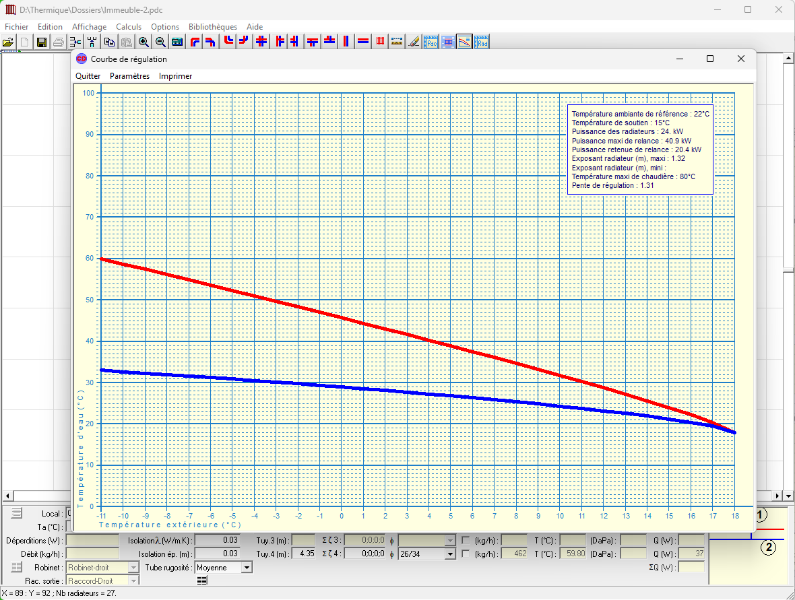Click the open folder toolbar icon
The width and height of the screenshot is (795, 600).
(x=8, y=42)
